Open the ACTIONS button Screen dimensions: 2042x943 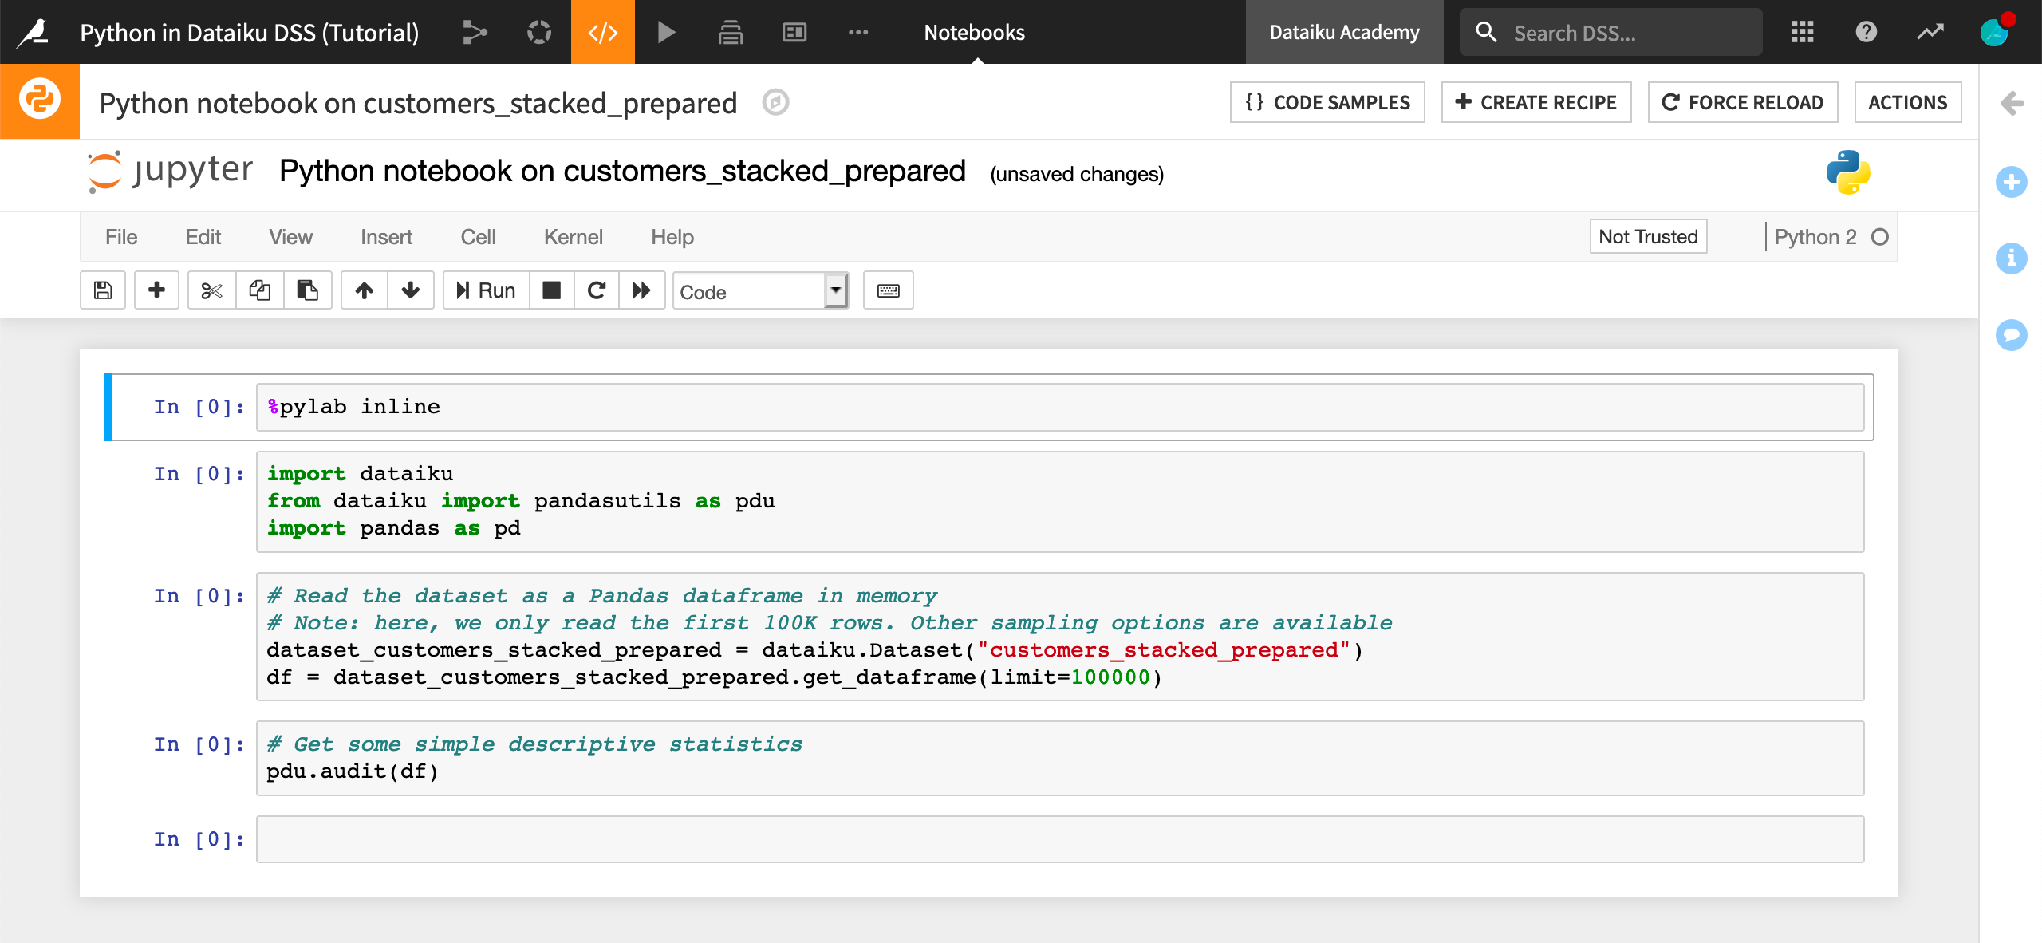pyautogui.click(x=1908, y=102)
